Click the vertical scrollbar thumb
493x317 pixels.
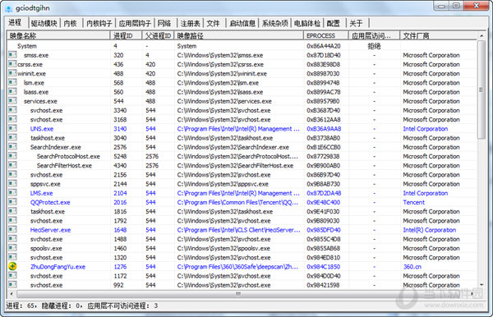481,90
